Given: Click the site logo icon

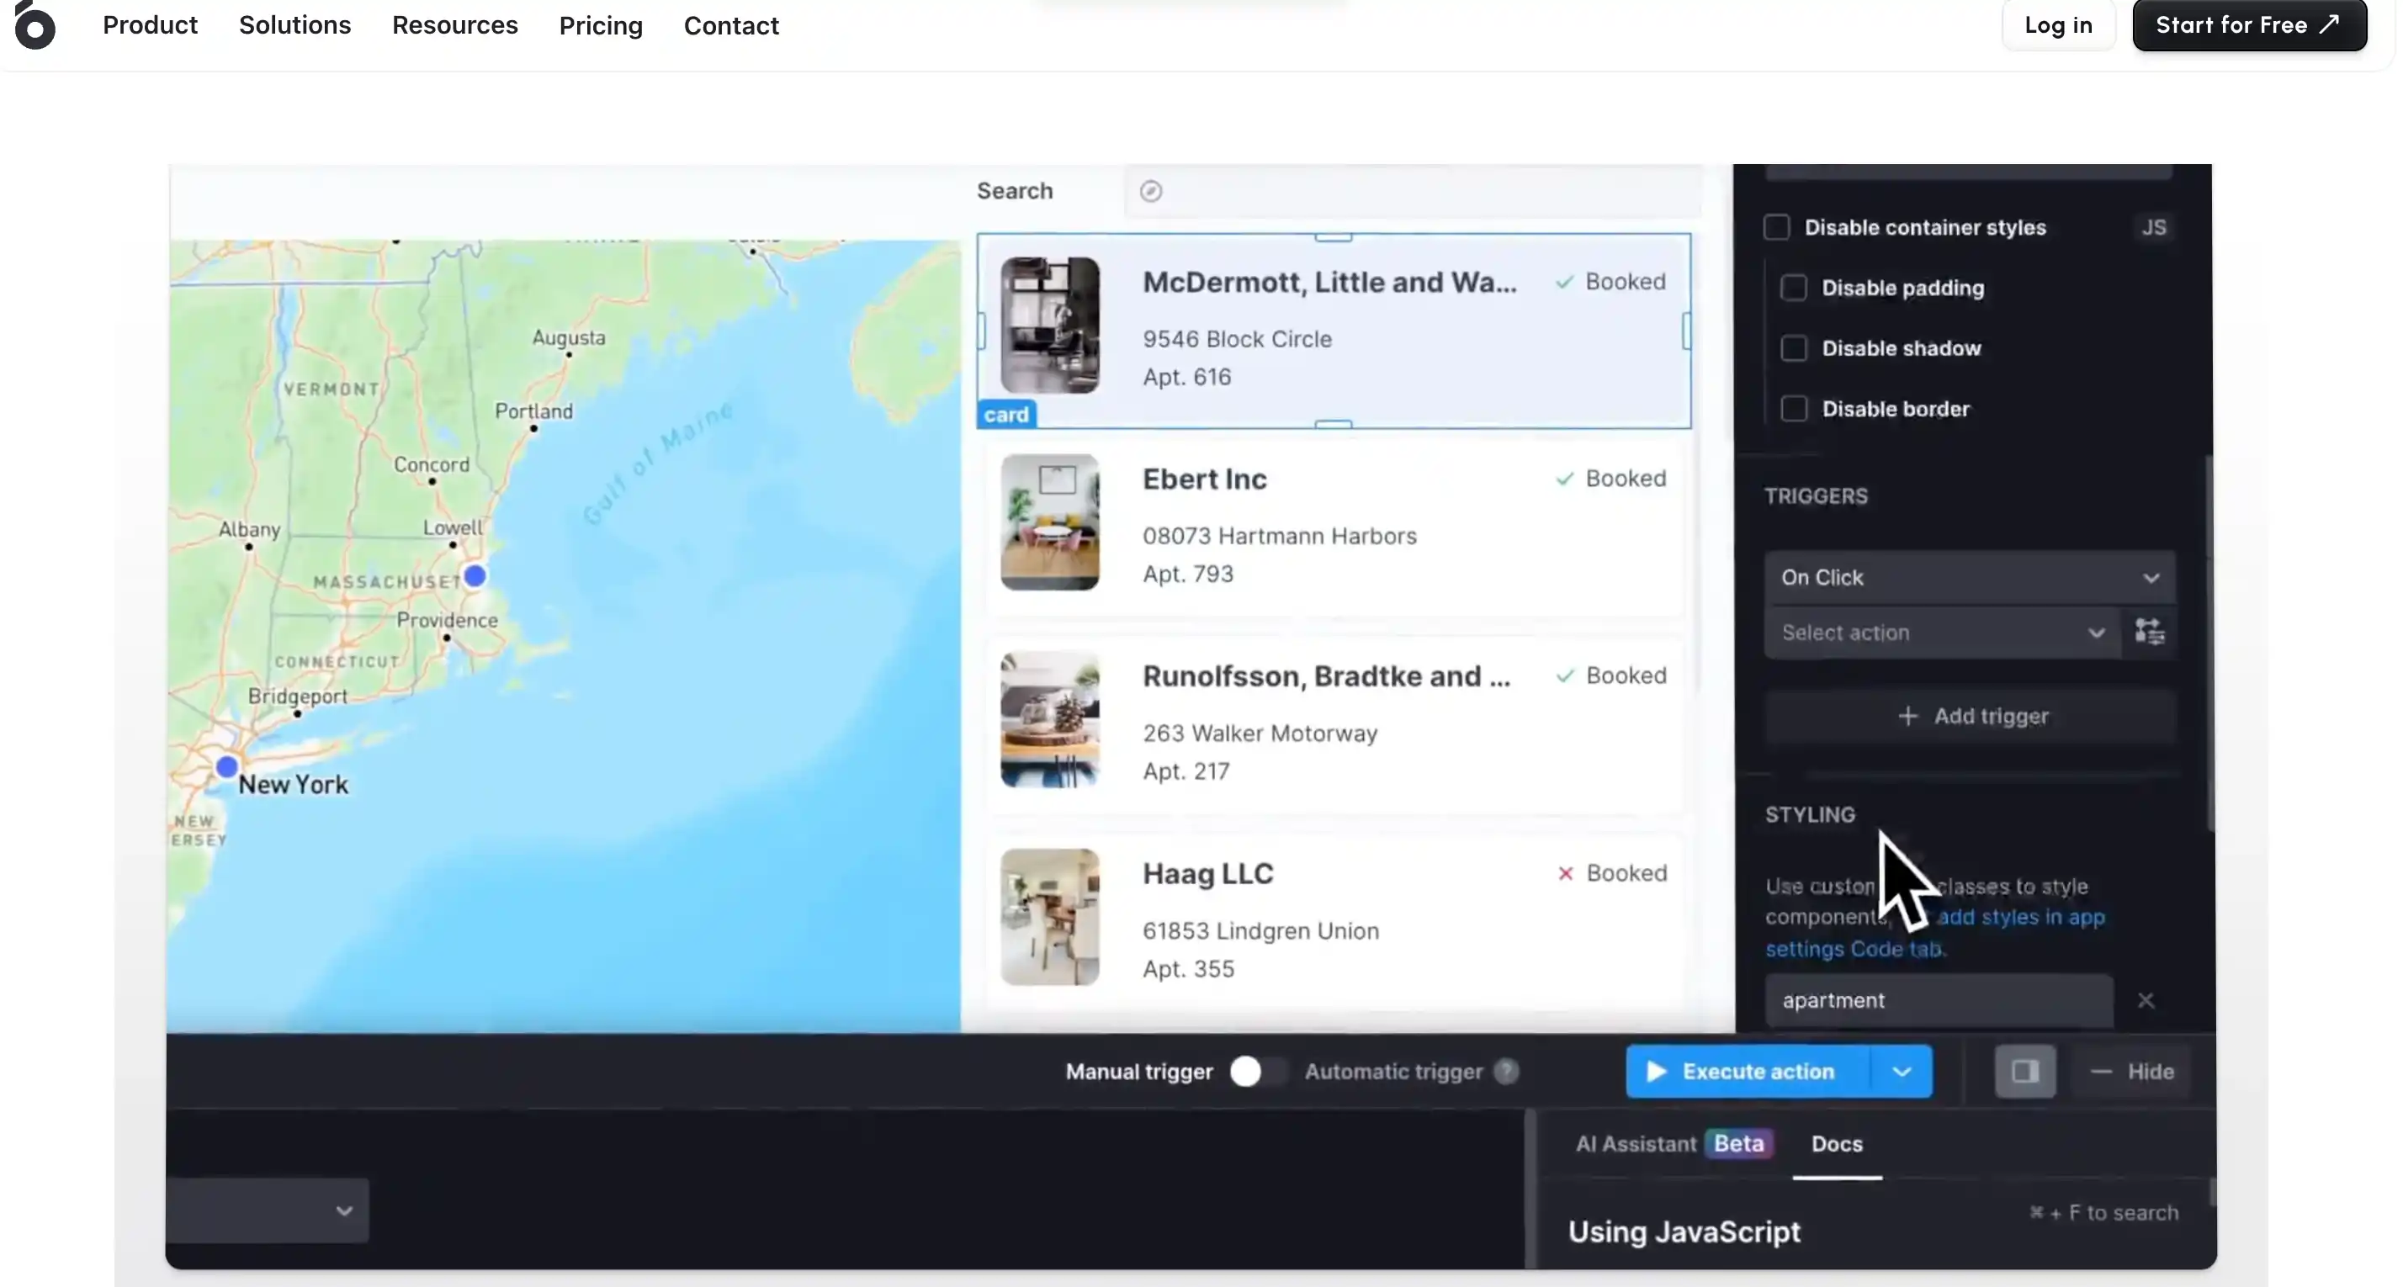Looking at the screenshot, I should [x=34, y=25].
